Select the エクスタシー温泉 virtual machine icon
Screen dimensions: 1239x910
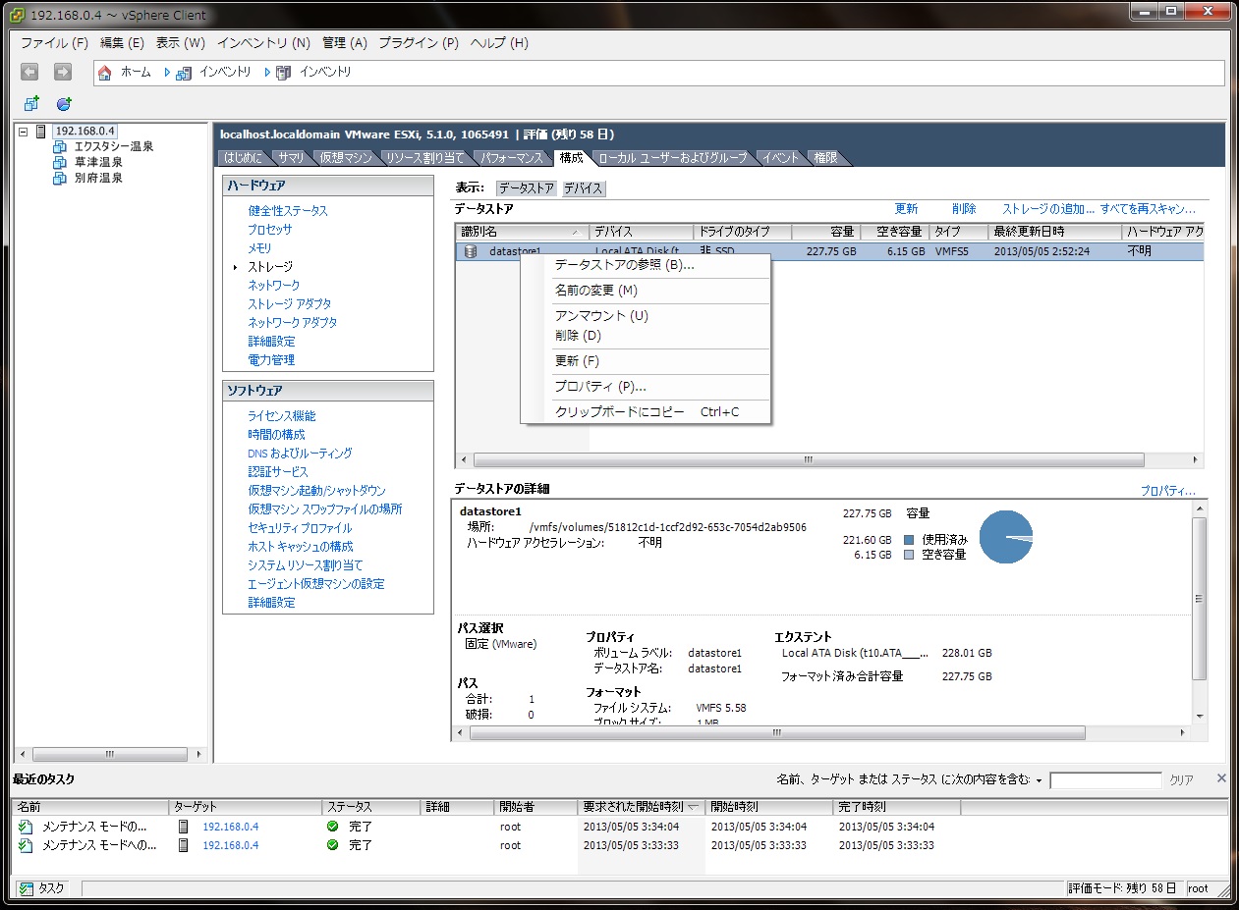59,147
